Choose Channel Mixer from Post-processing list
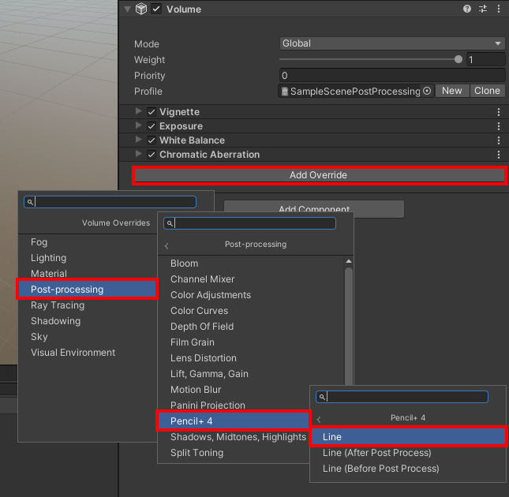The width and height of the screenshot is (509, 497). tap(251, 279)
